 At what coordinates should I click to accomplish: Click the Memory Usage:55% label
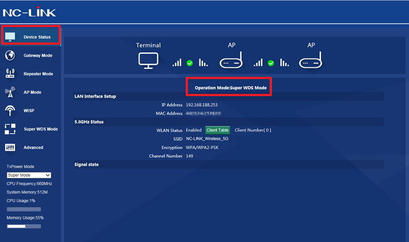click(25, 218)
